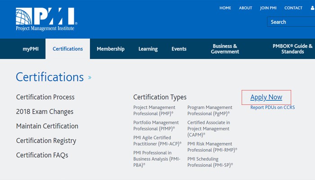Open the About link
This screenshot has width=315, height=180.
tap(245, 8)
